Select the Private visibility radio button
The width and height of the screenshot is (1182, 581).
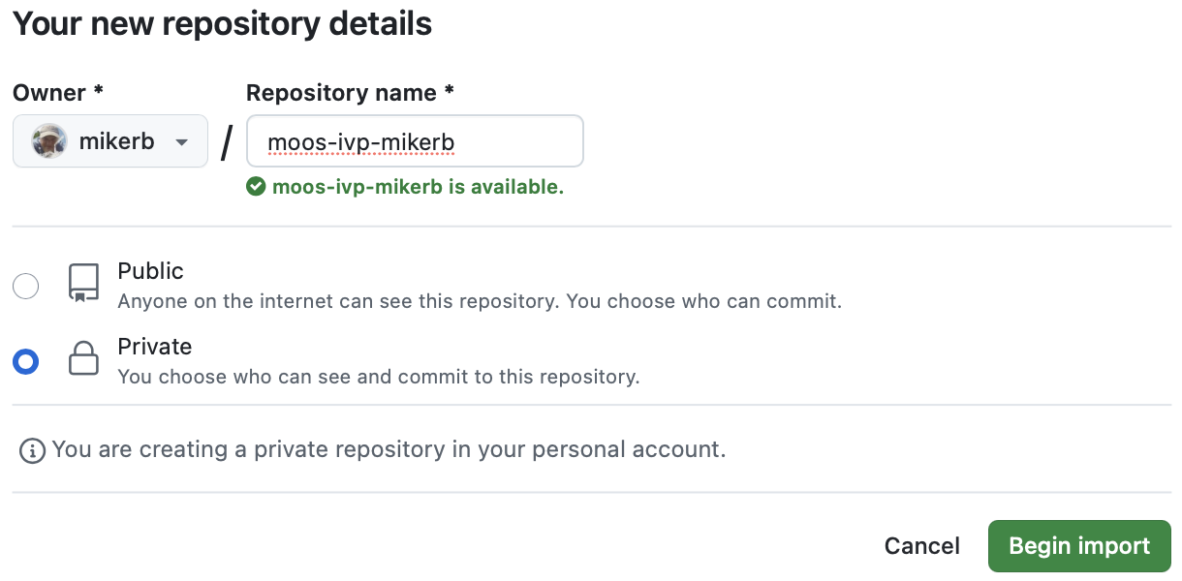[x=26, y=362]
